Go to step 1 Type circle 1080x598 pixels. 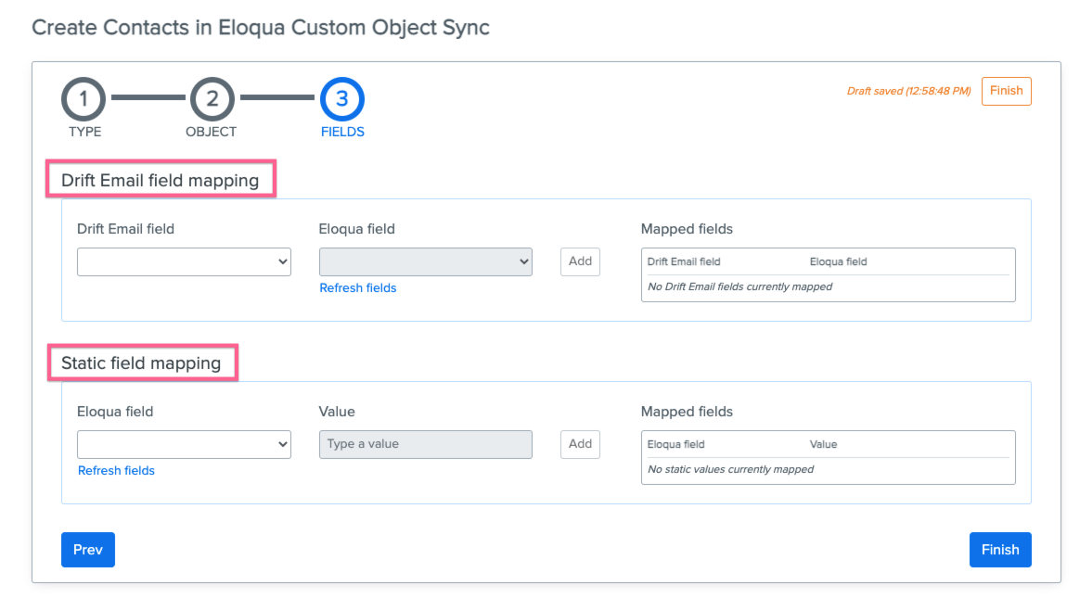pos(84,99)
